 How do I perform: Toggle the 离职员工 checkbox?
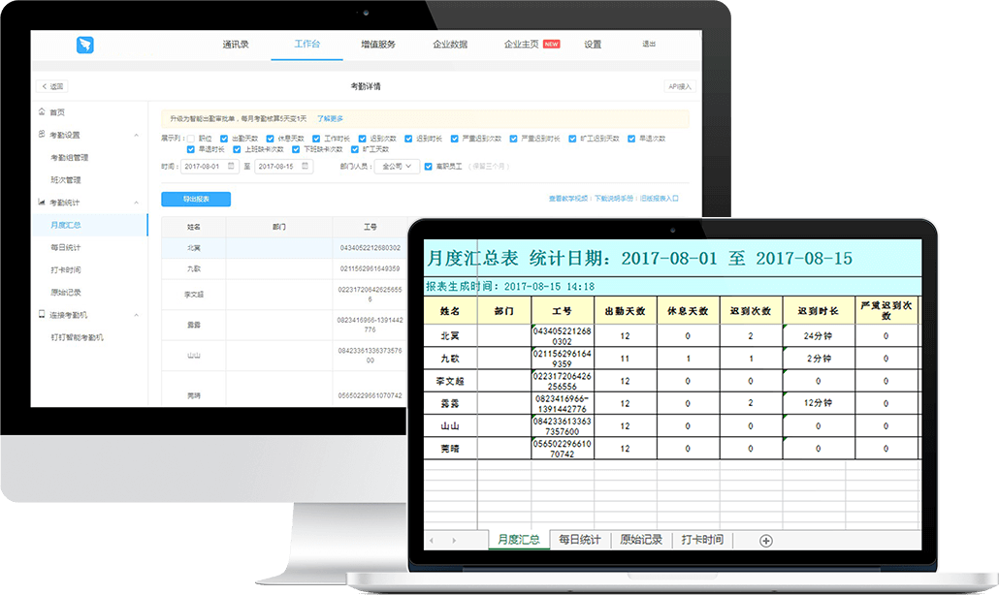429,167
